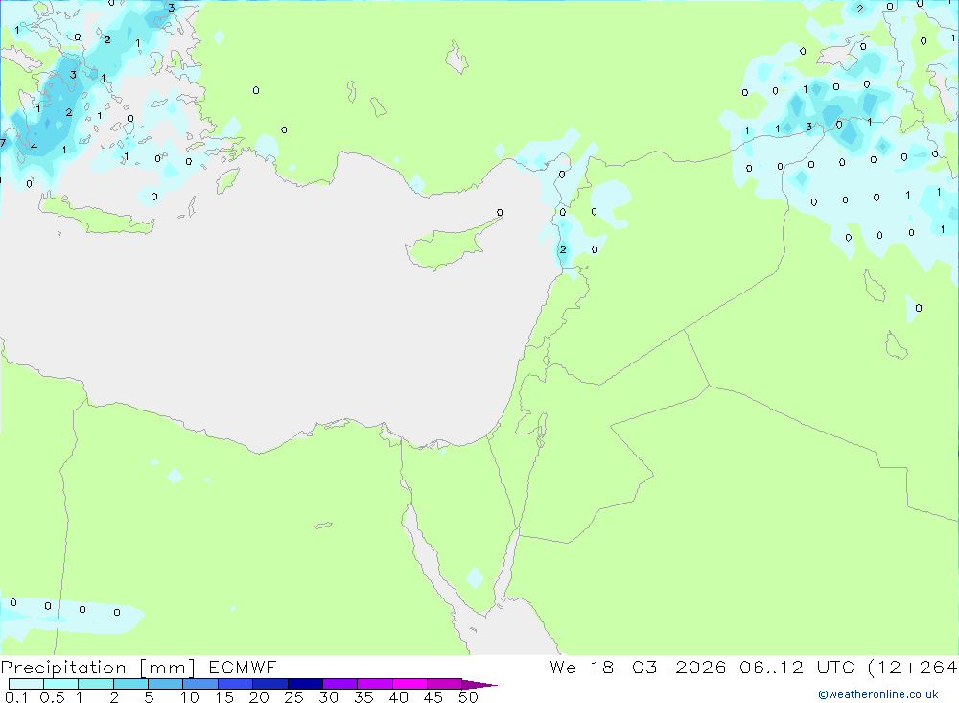
Task: Select the 15–20 mm legend color swatch
Action: tap(236, 684)
